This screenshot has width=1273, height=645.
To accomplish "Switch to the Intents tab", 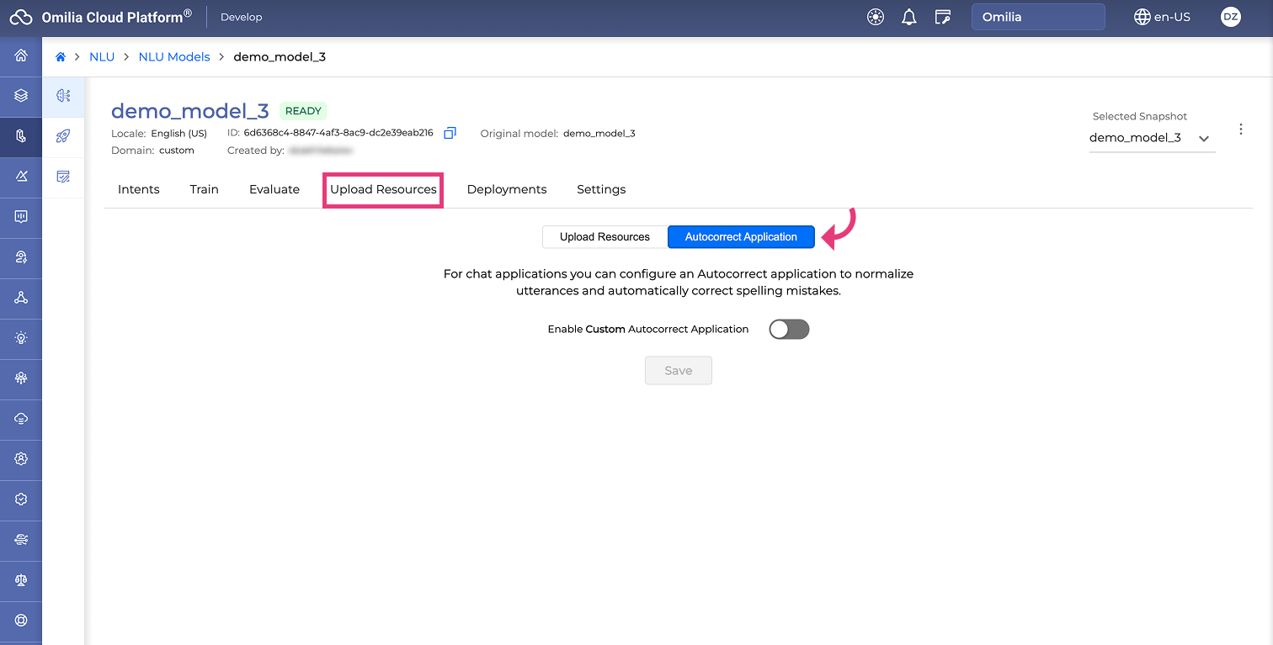I will [x=139, y=189].
